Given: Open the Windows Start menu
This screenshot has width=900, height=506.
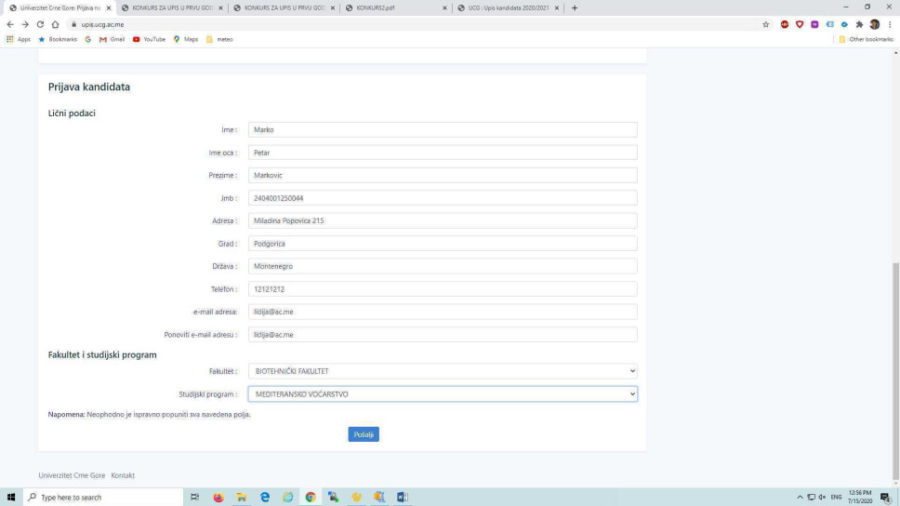Looking at the screenshot, I should (11, 497).
